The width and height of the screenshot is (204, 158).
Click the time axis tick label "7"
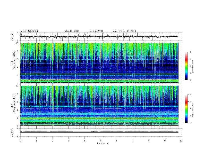(133, 141)
